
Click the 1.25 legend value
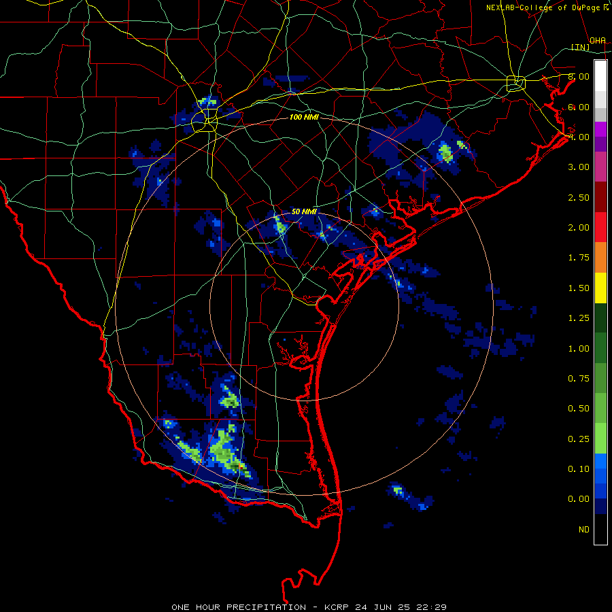coord(579,318)
